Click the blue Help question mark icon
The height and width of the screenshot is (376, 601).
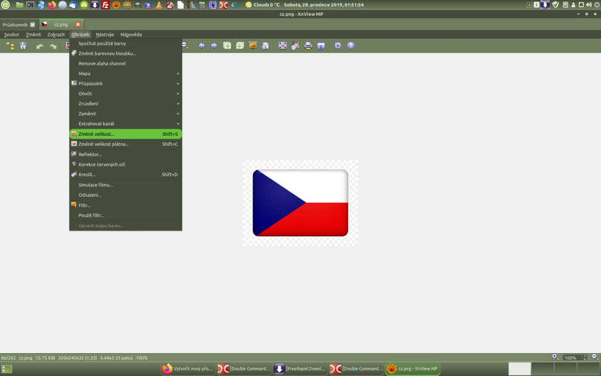coord(351,46)
